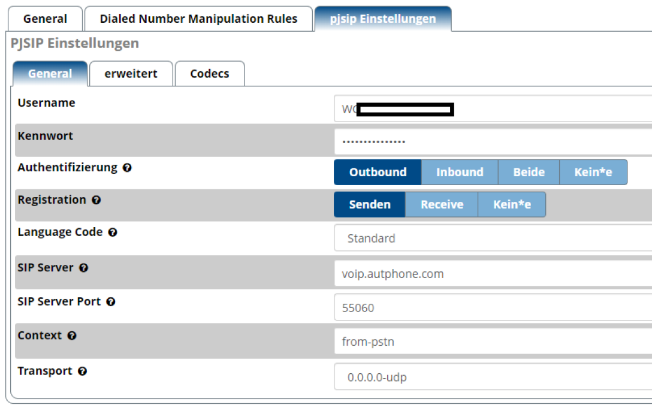Disable authentication with Kein*e option
This screenshot has height=408, width=652.
pyautogui.click(x=593, y=172)
